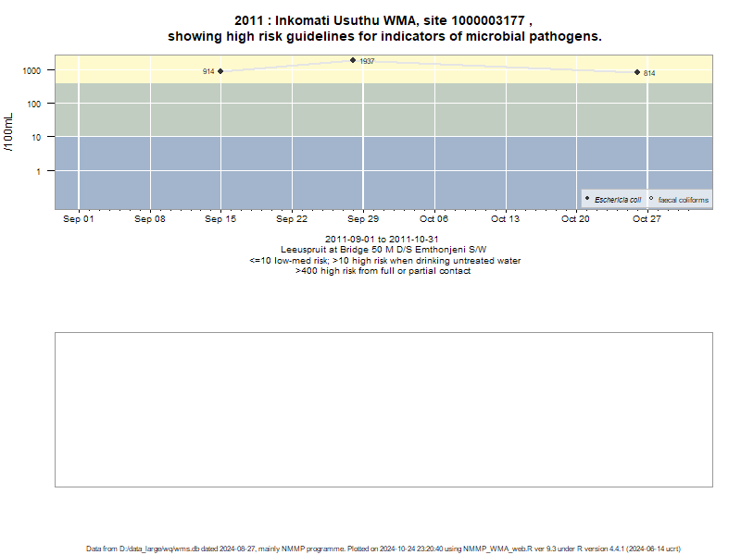
Task: Click the 1937 data point marker
Action: pyautogui.click(x=353, y=60)
